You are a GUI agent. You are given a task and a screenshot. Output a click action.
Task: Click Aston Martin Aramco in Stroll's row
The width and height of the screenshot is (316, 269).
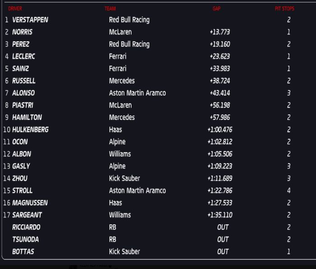click(137, 190)
